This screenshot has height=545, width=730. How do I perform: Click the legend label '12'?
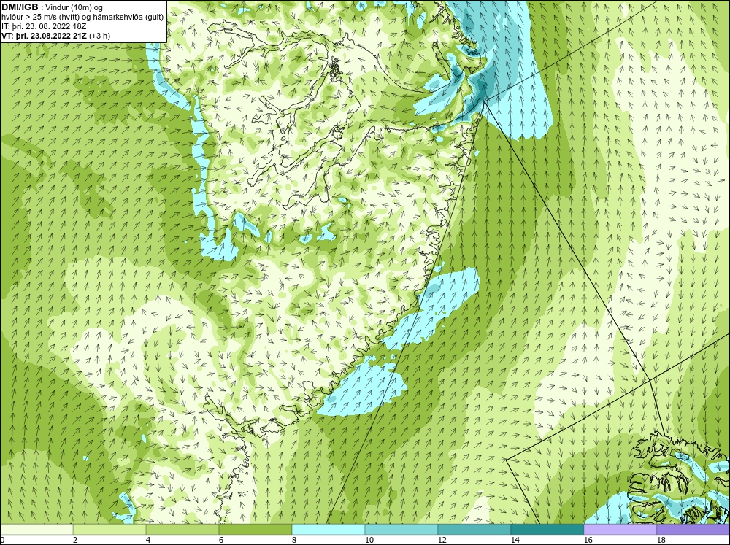[x=443, y=540]
